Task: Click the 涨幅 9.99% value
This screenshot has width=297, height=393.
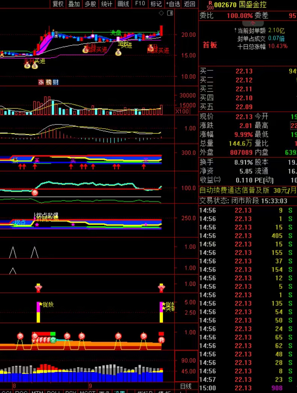Action: (x=243, y=135)
